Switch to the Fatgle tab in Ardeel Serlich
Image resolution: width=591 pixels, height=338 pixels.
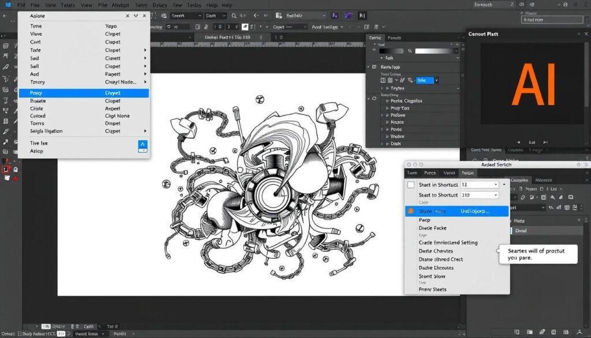coord(467,173)
